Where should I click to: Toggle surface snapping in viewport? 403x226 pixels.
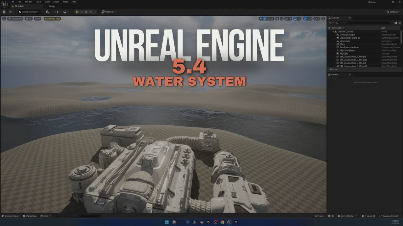click(281, 19)
